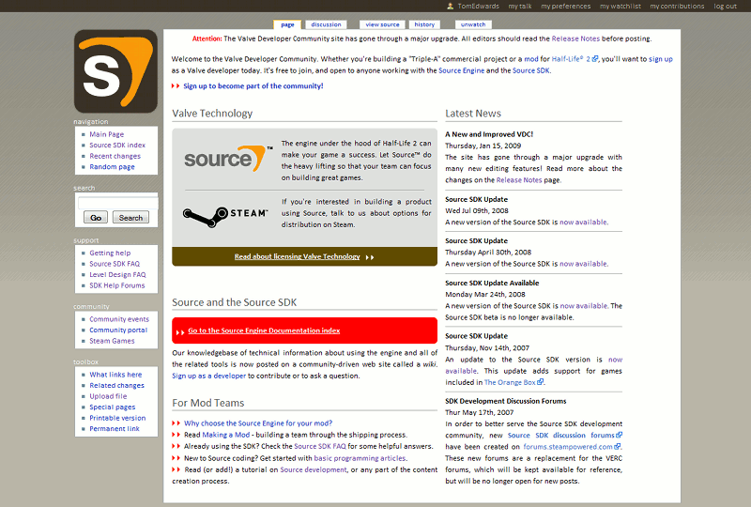751x507 pixels.
Task: Open Making a Mod link
Action: click(226, 435)
